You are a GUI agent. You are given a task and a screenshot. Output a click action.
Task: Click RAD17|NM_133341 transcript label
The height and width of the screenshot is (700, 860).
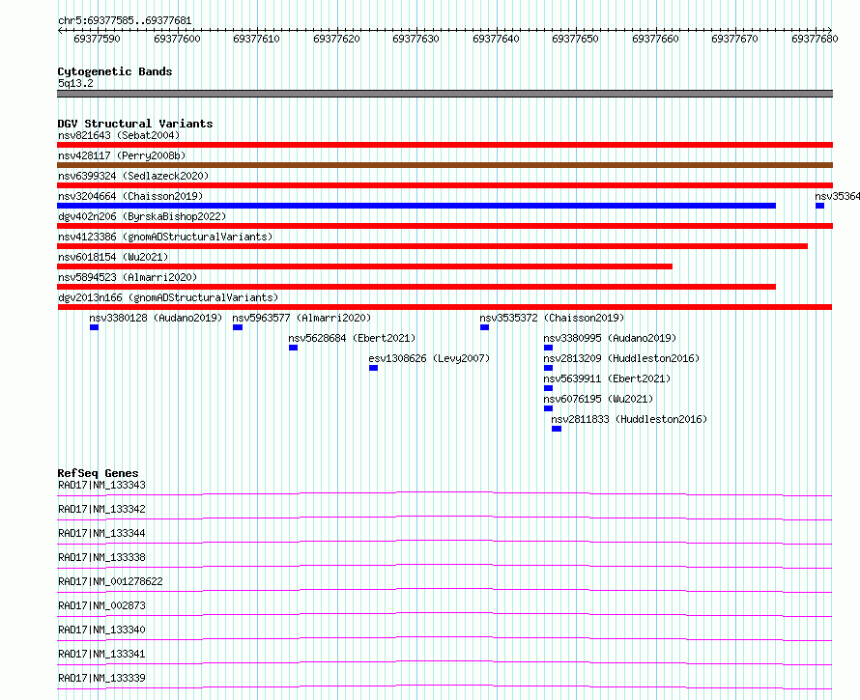102,654
